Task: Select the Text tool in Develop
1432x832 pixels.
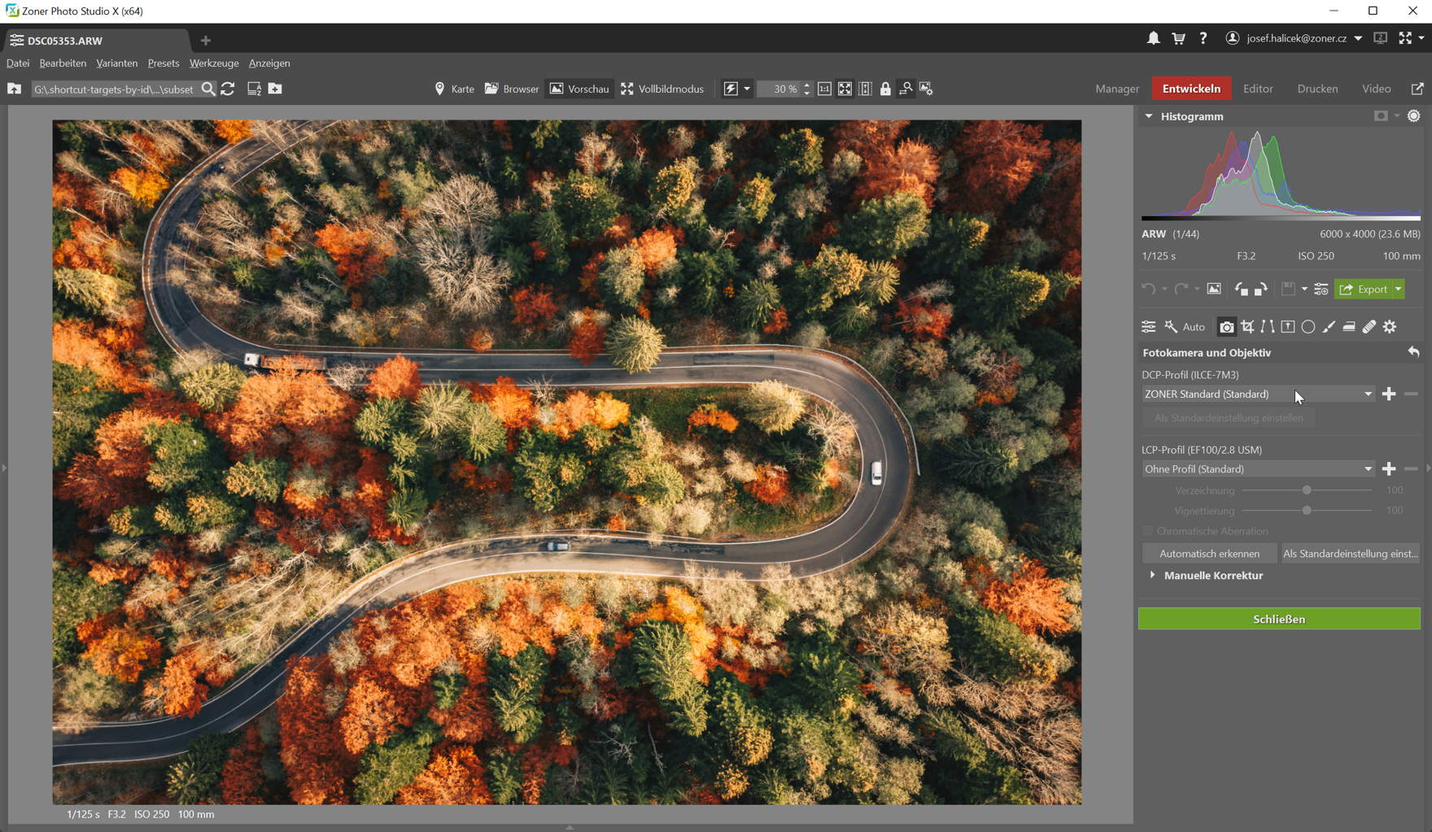Action: (1288, 326)
